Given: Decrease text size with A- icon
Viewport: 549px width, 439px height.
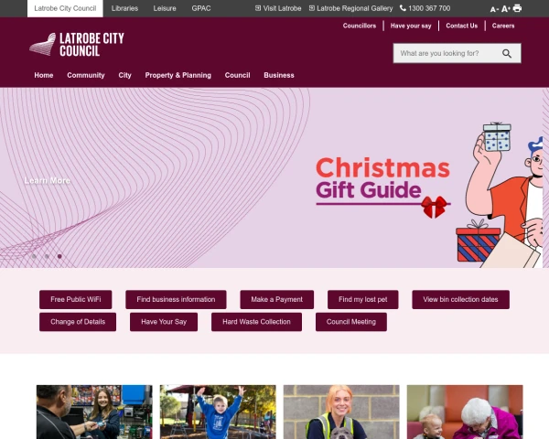Looking at the screenshot, I should [494, 9].
